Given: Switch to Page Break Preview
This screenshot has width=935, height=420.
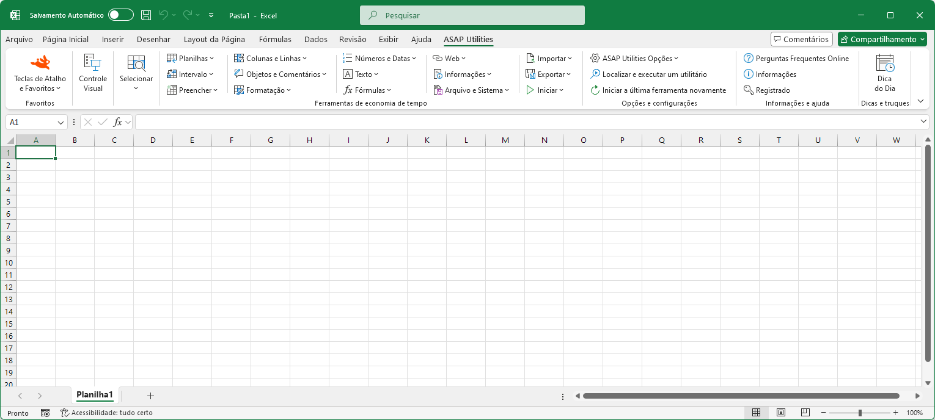Looking at the screenshot, I should [805, 413].
